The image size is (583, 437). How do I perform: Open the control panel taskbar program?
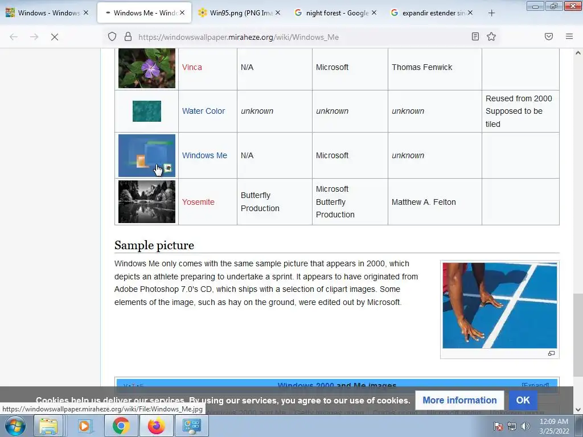[192, 426]
